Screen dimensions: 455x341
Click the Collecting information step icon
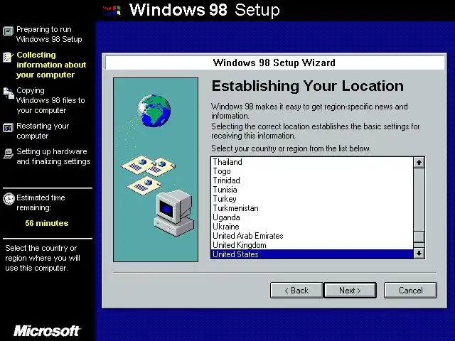click(8, 57)
